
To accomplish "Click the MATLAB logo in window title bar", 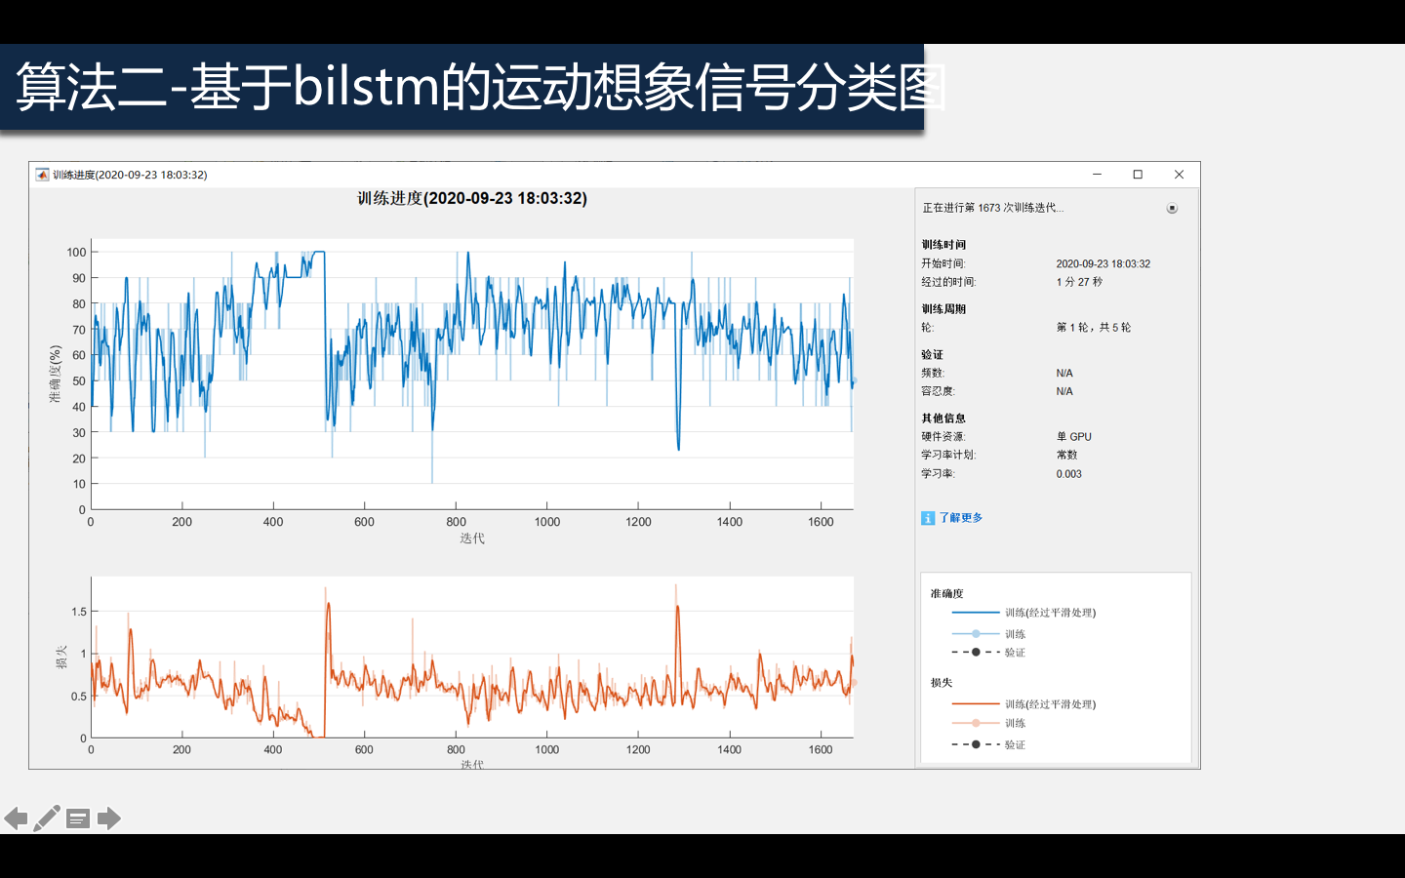I will pos(42,175).
